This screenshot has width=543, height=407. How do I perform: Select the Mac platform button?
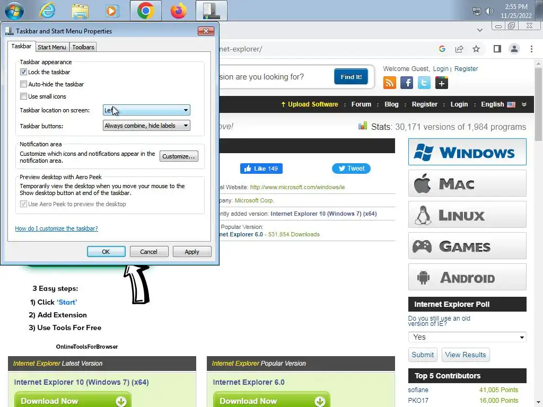click(x=467, y=183)
